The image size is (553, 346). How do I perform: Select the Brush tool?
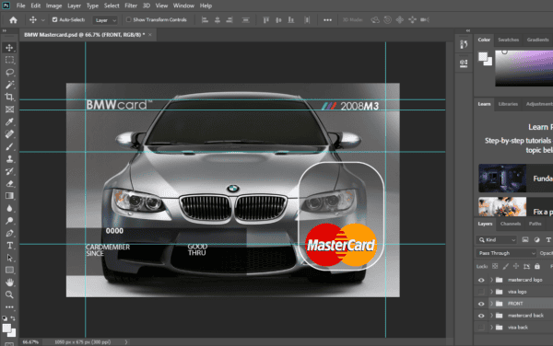click(9, 146)
